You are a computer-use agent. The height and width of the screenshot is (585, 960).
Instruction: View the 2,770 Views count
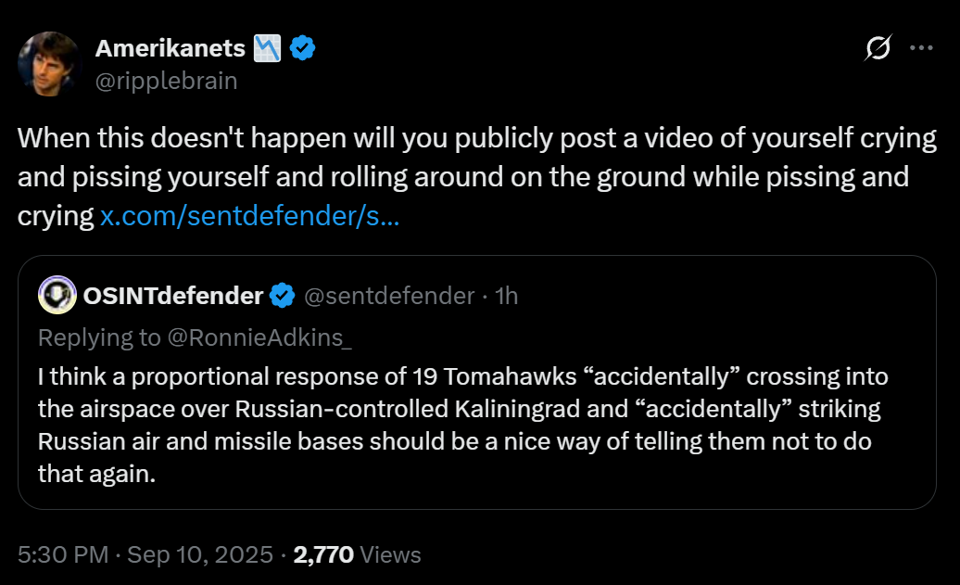[357, 555]
